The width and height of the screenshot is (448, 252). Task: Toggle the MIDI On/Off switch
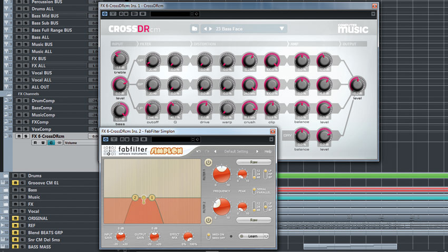point(209,236)
